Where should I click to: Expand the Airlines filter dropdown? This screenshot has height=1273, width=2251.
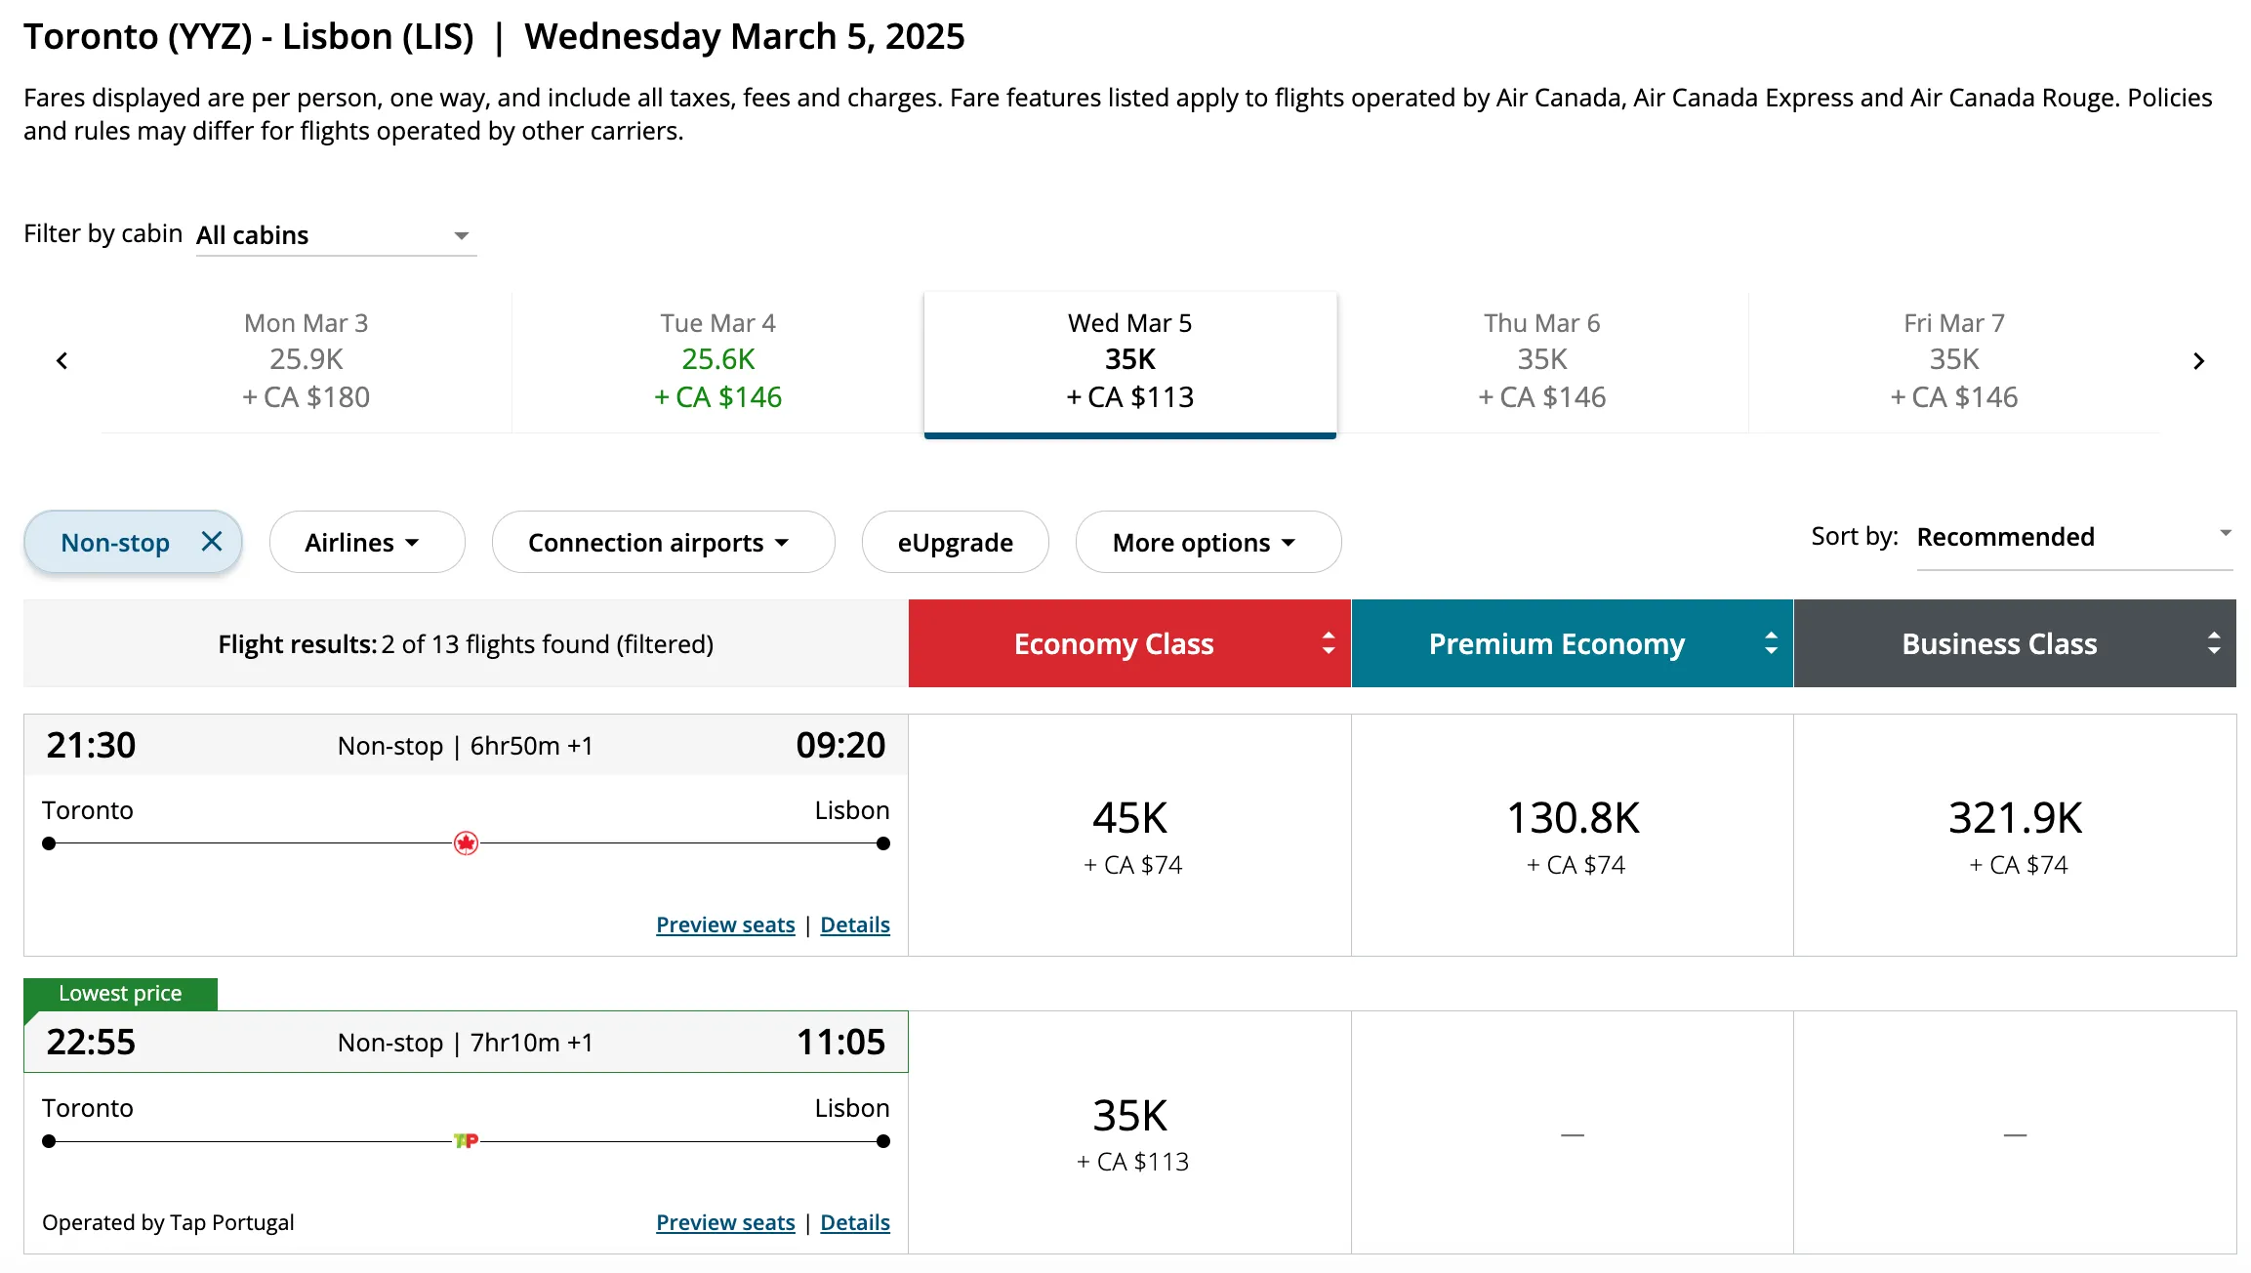367,542
